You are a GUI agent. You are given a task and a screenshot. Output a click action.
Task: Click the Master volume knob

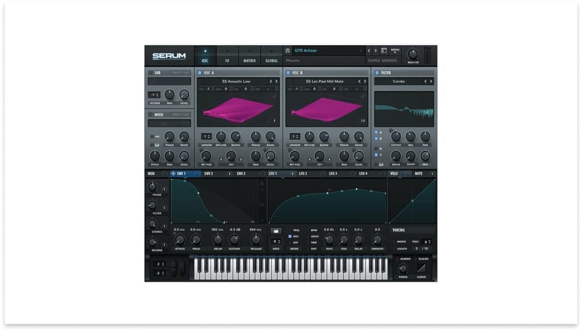click(412, 54)
